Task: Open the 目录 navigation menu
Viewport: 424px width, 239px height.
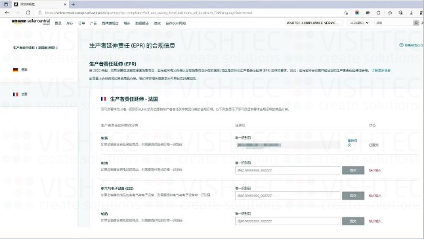Action: pos(58,23)
